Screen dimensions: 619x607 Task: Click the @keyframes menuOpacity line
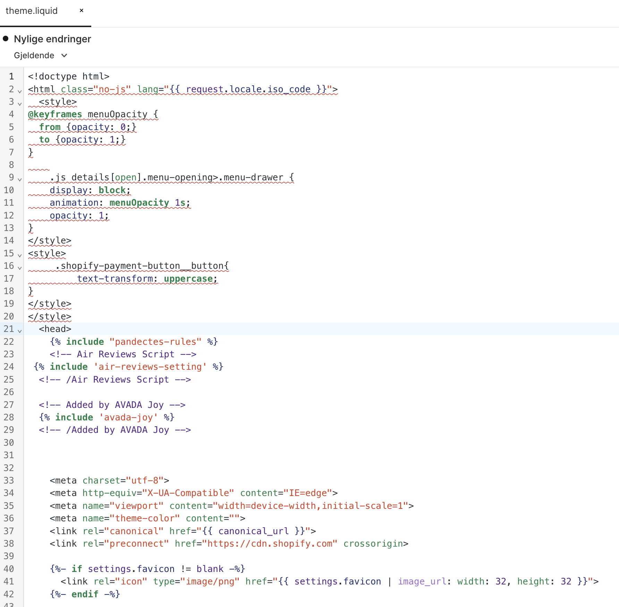pyautogui.click(x=93, y=114)
